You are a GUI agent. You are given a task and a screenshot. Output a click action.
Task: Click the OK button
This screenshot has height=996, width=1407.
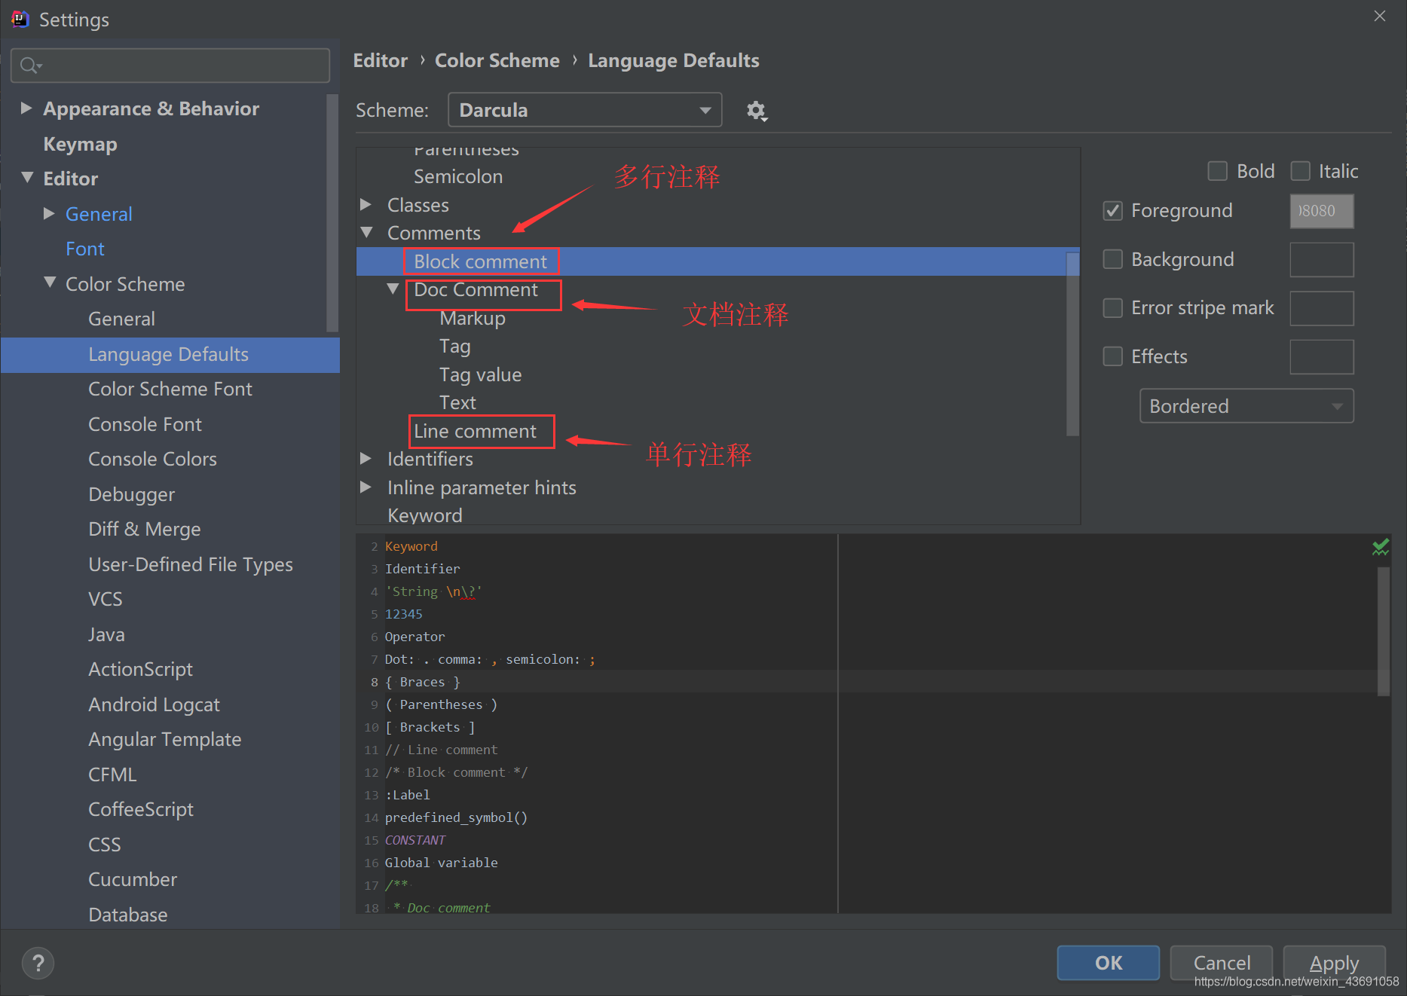pos(1109,963)
